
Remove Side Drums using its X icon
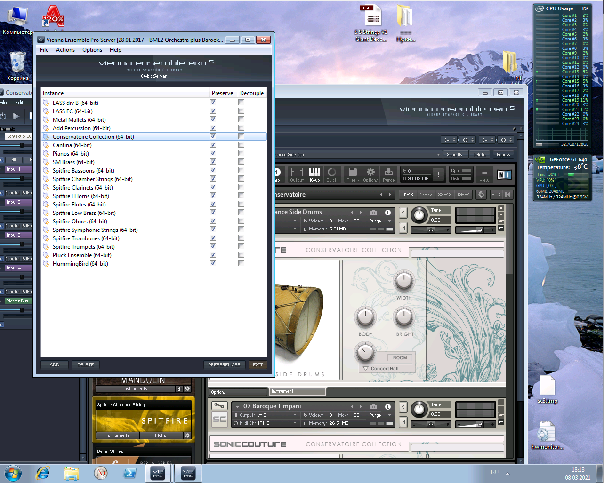pos(501,208)
